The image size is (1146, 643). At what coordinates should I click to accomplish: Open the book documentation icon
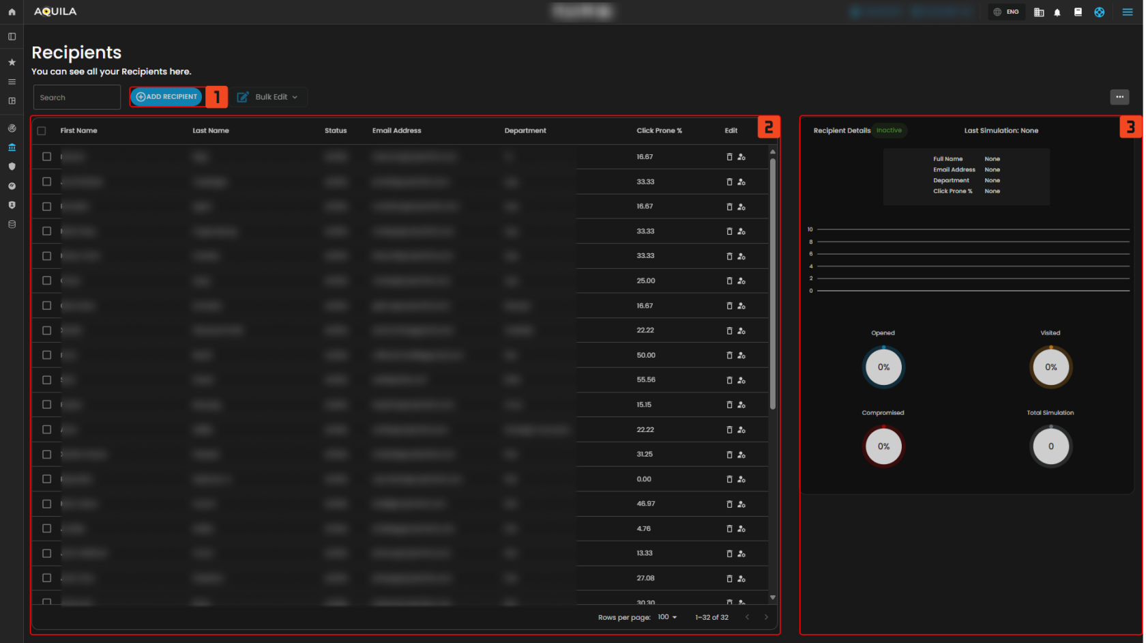coord(1078,12)
